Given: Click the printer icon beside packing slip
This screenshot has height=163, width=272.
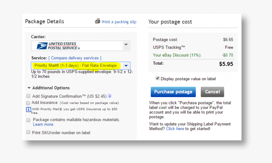Looking at the screenshot, I should 97,21.
